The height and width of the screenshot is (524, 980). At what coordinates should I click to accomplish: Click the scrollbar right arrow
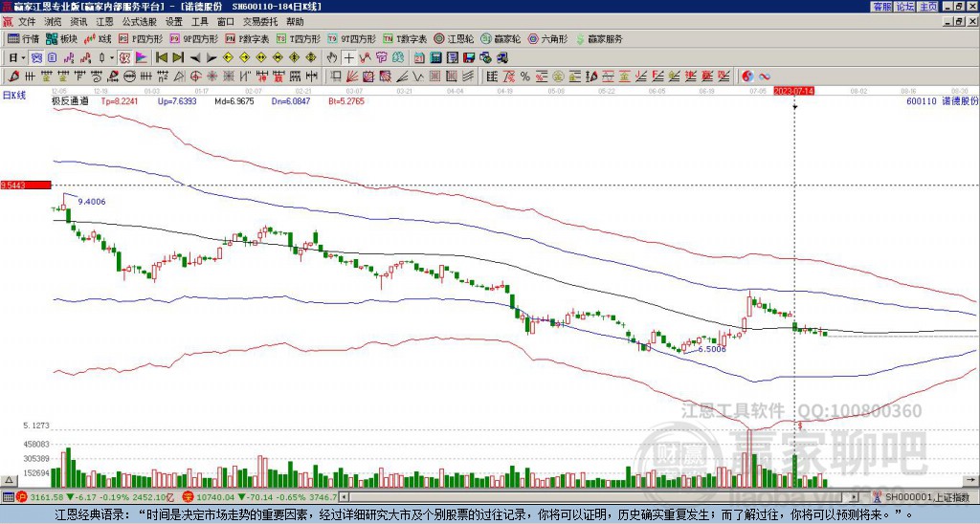click(855, 497)
